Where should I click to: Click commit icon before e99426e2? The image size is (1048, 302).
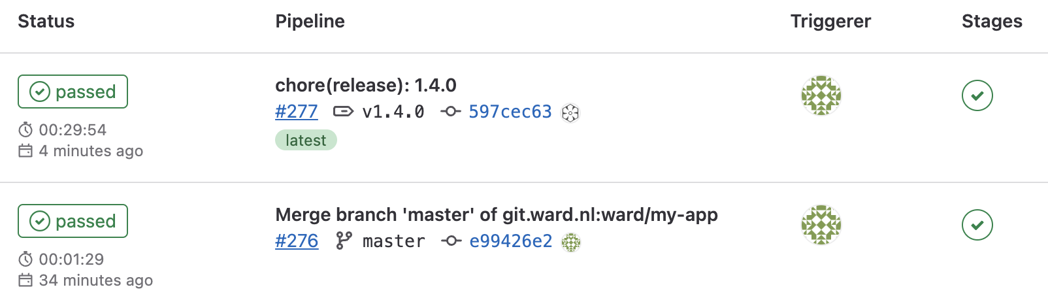pos(451,241)
